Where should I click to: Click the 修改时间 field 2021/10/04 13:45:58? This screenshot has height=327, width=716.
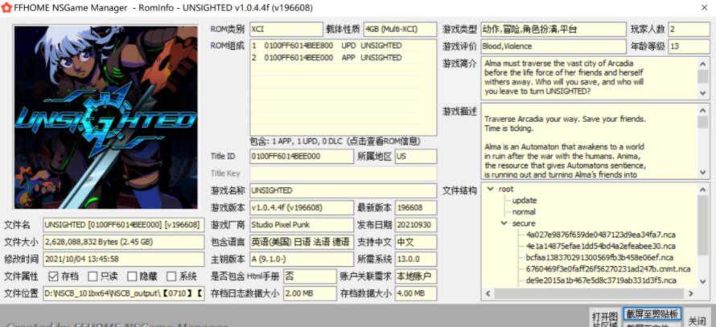(124, 259)
